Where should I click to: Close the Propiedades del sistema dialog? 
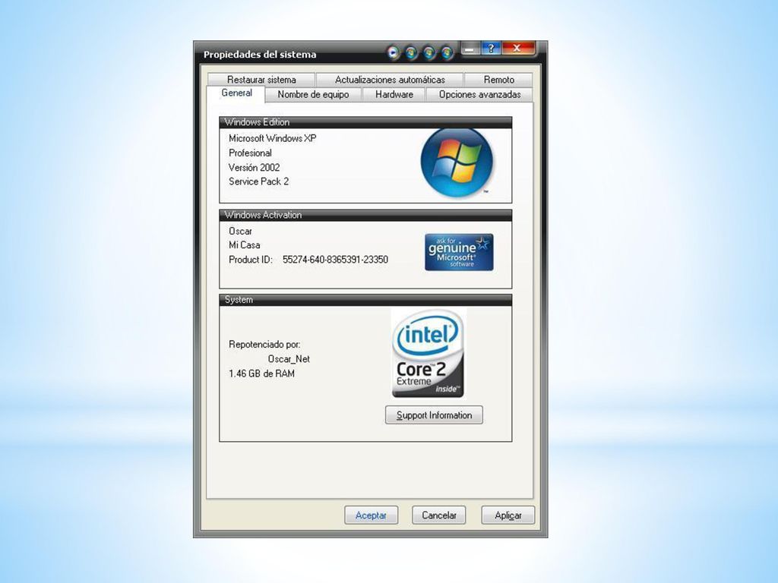click(x=517, y=48)
